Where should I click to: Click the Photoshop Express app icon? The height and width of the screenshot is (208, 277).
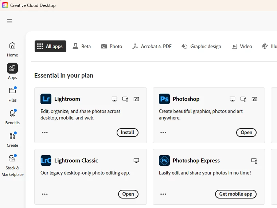164,160
